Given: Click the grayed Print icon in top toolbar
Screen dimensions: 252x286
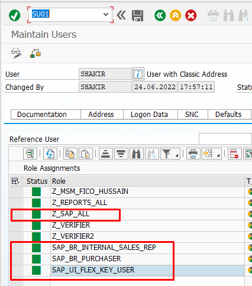Looking at the screenshot, I should pos(213,15).
